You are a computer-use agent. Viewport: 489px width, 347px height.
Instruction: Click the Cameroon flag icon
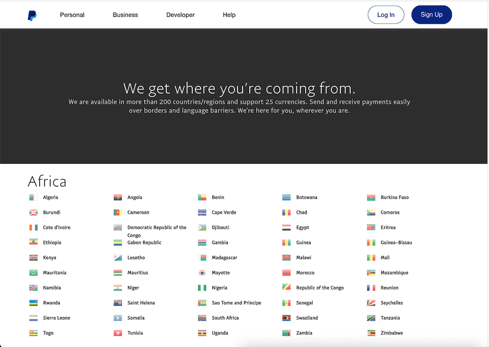(x=117, y=212)
